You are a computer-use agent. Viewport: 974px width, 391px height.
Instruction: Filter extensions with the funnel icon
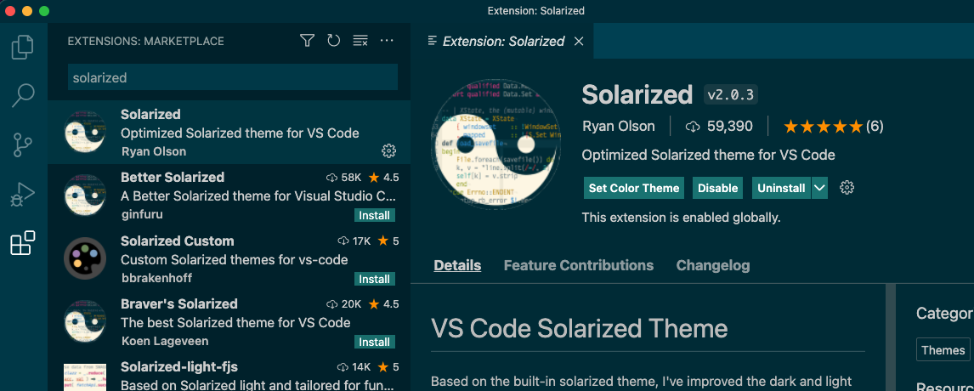[x=307, y=41]
